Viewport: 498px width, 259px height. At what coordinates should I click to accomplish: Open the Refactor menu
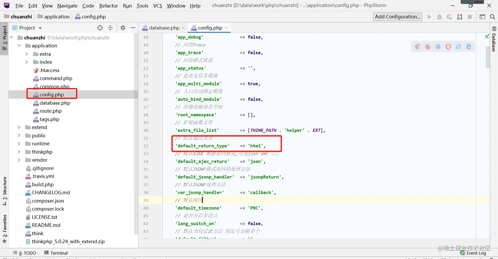point(108,6)
